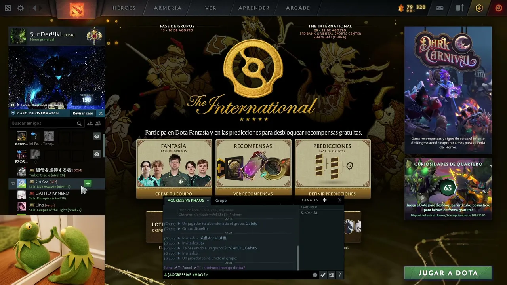This screenshot has width=507, height=285.
Task: Expand 'Te has unido a un grupo' arrow
Action: pyautogui.click(x=179, y=248)
